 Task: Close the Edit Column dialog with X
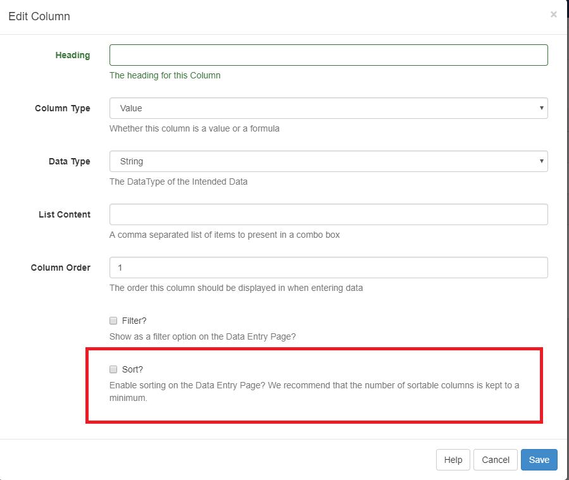tap(553, 15)
